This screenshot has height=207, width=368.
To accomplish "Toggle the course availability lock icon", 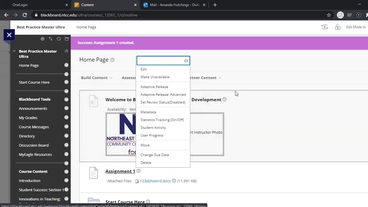I will pyautogui.click(x=338, y=27).
